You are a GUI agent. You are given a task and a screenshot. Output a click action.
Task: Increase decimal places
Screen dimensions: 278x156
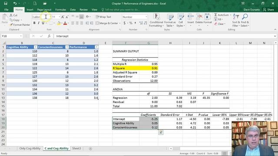pyautogui.click(x=141, y=23)
